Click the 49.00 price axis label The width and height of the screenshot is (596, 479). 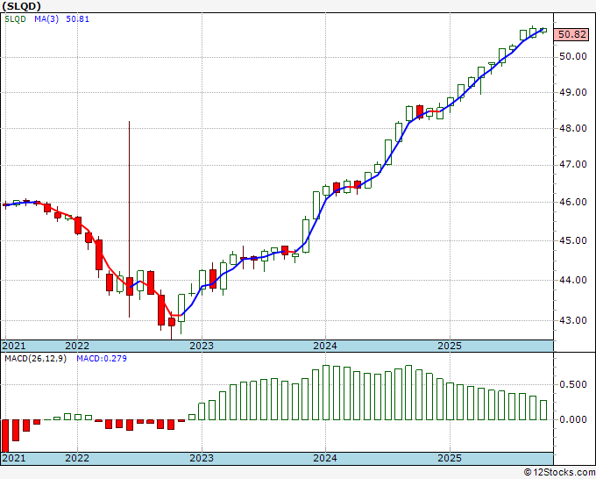click(572, 92)
